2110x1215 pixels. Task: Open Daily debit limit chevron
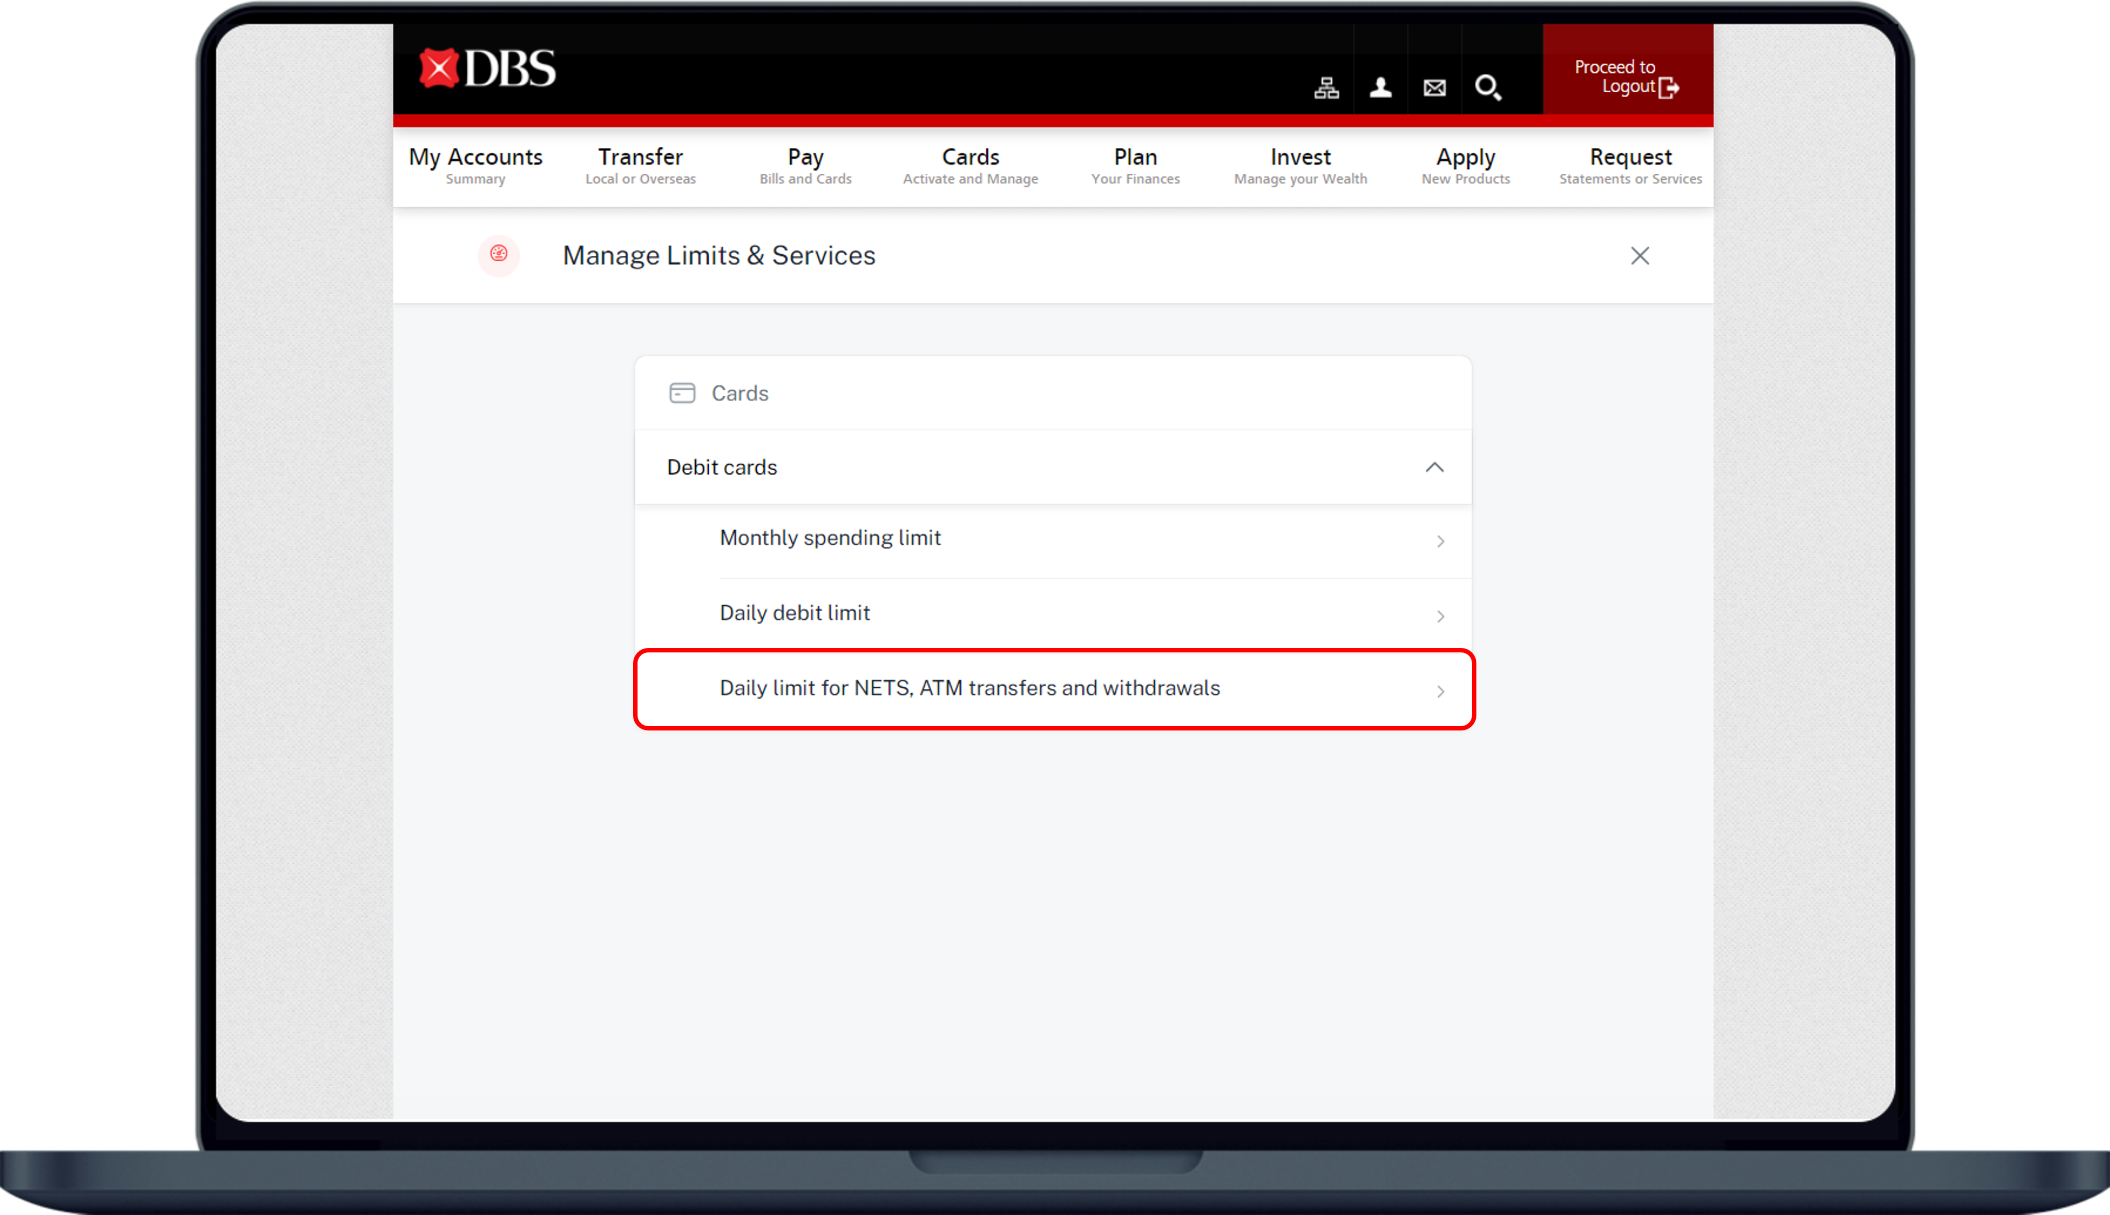[x=1441, y=617]
